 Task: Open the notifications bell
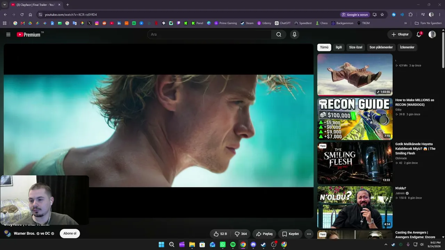click(x=419, y=34)
